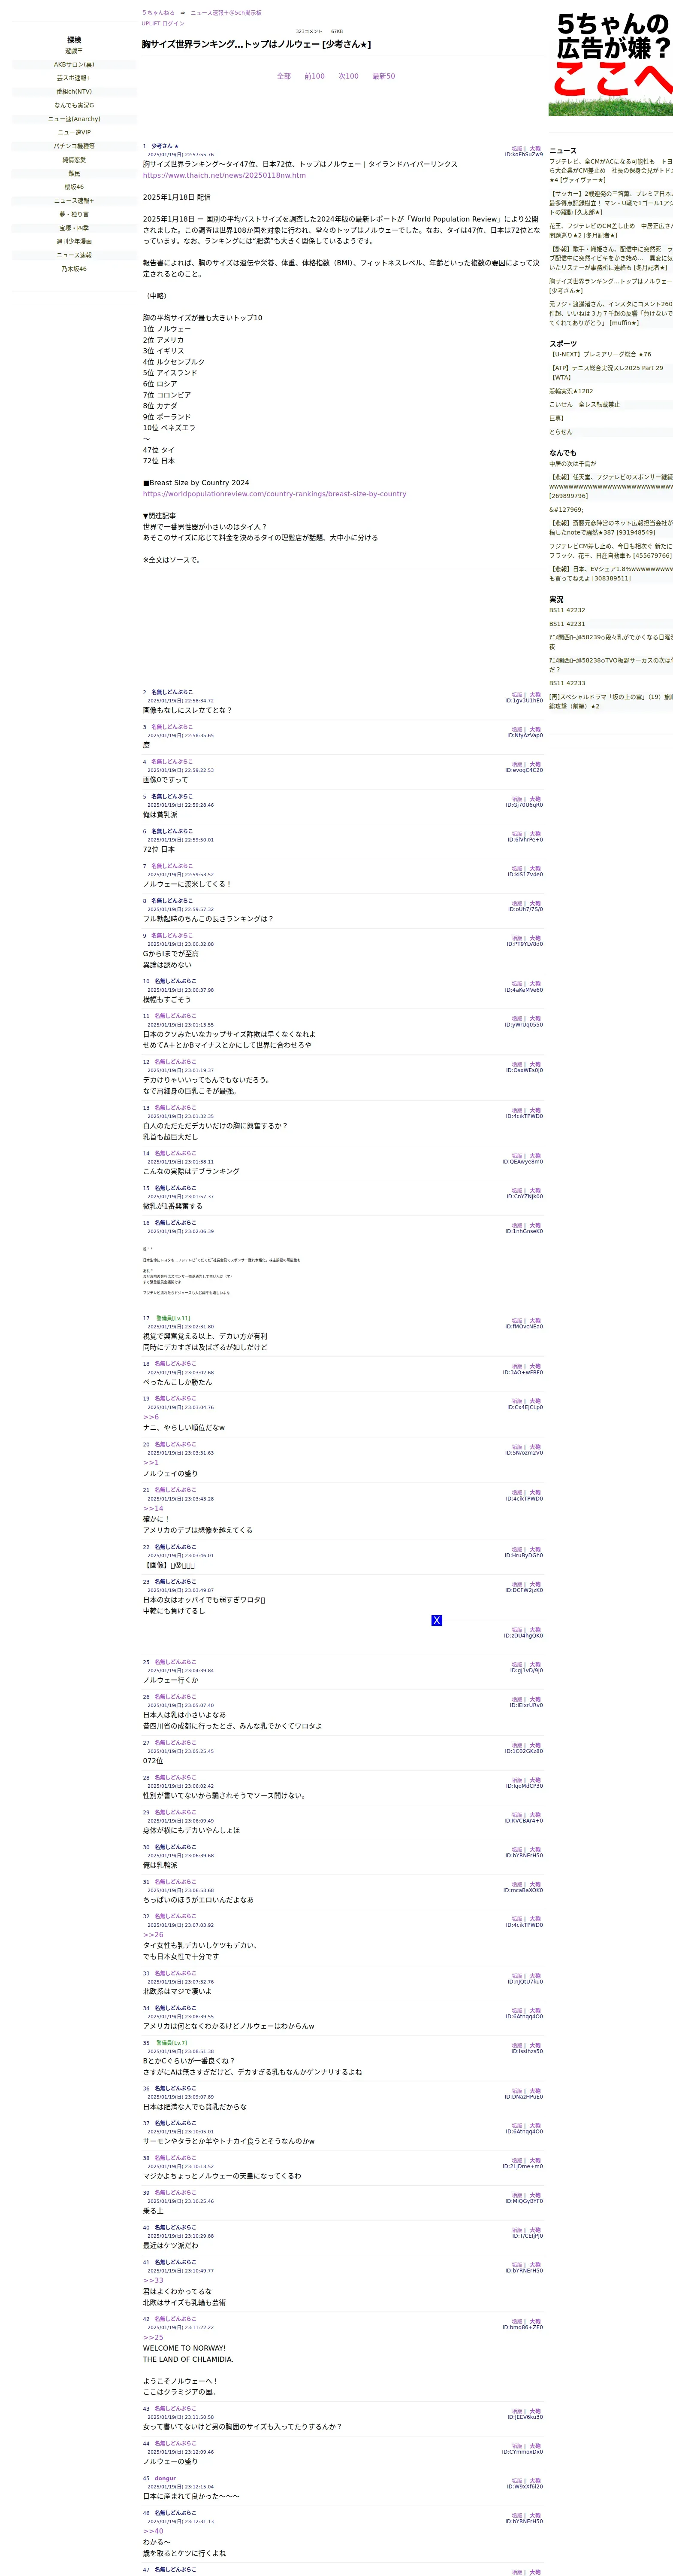Click poster name 少考さん★ on post 1
The width and height of the screenshot is (673, 2576).
click(x=165, y=146)
